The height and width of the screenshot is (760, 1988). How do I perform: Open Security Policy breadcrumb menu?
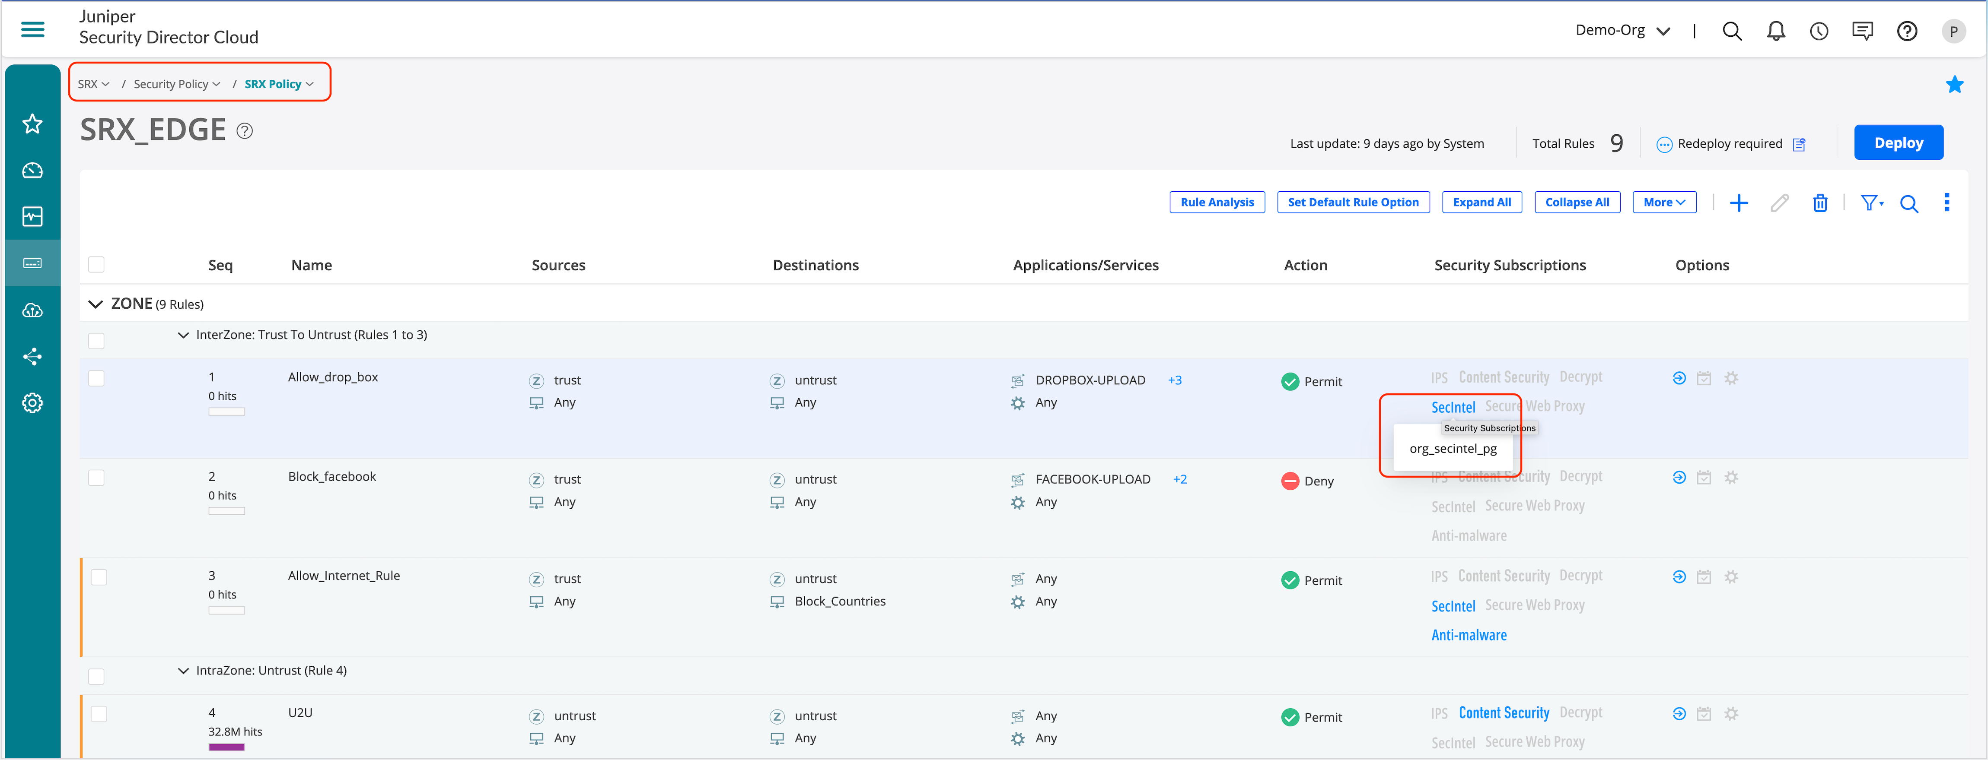coord(177,84)
